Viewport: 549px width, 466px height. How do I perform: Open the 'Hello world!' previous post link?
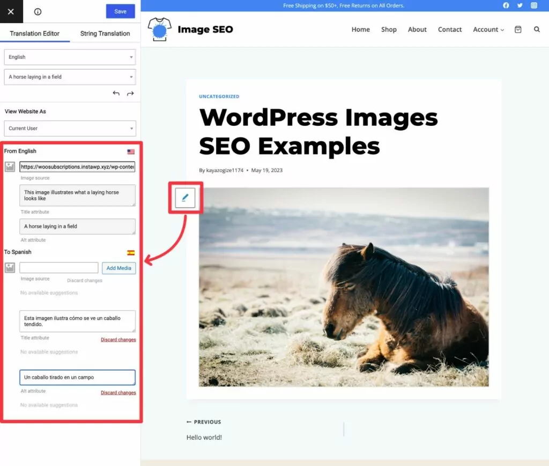pos(204,437)
